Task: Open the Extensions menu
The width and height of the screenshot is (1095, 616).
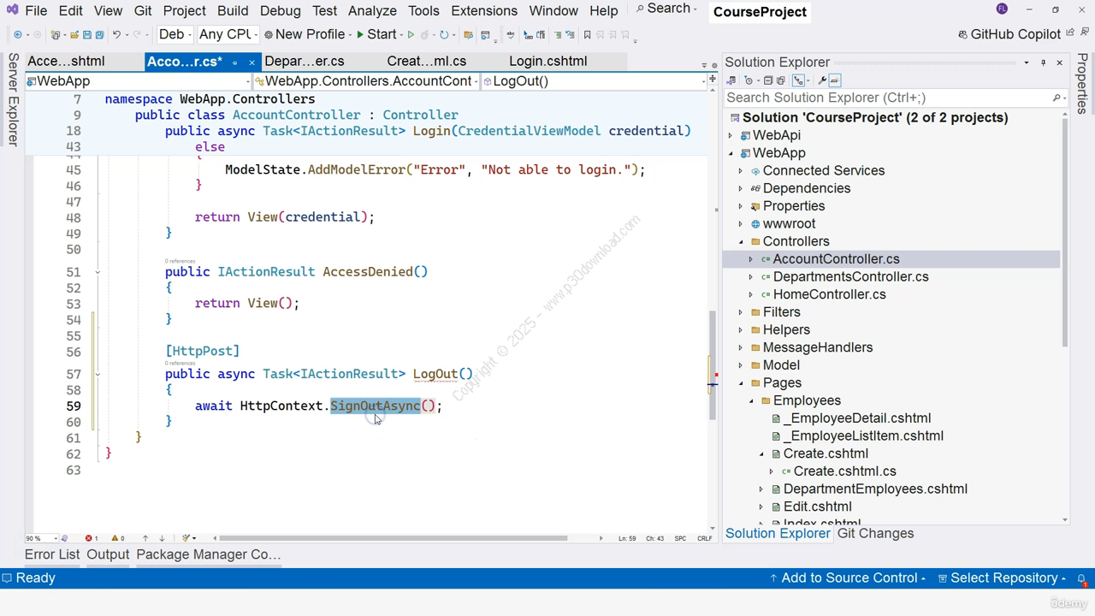Action: coord(484,10)
